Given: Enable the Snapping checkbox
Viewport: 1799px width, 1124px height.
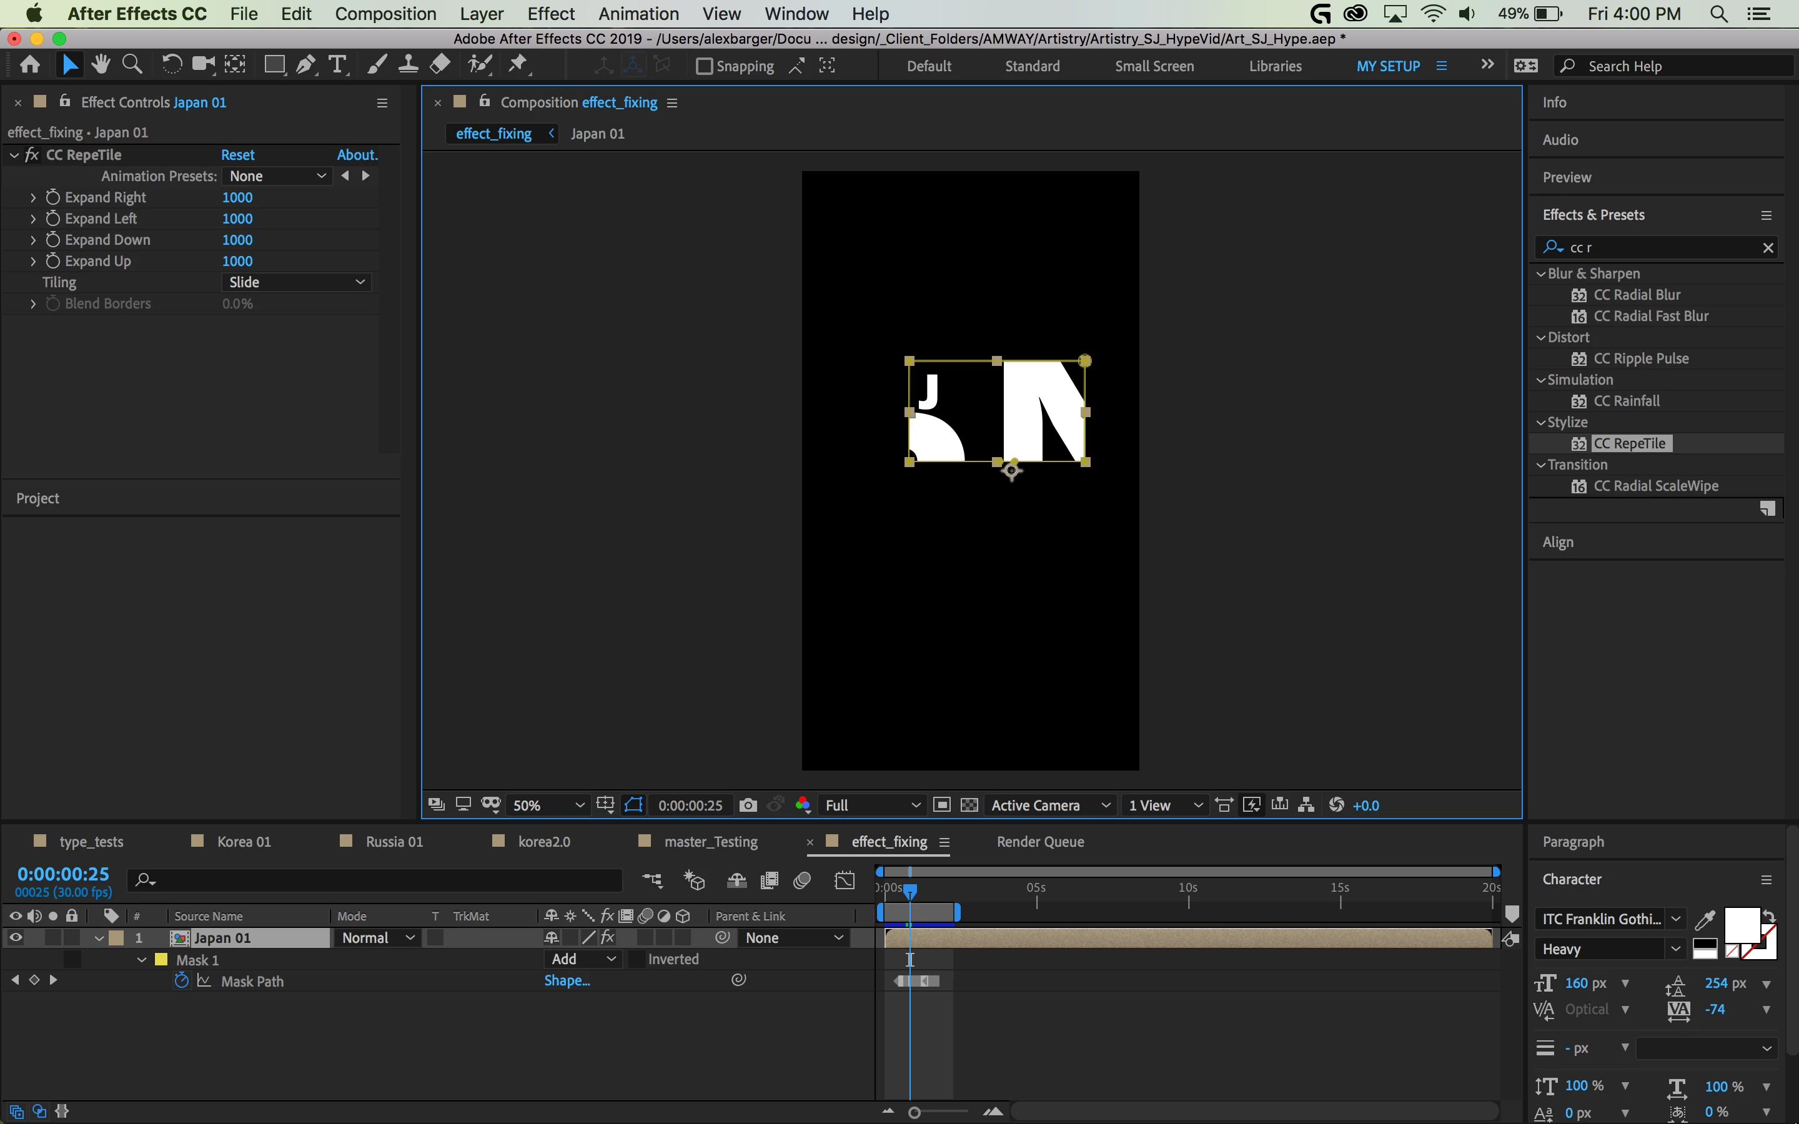Looking at the screenshot, I should click(703, 66).
